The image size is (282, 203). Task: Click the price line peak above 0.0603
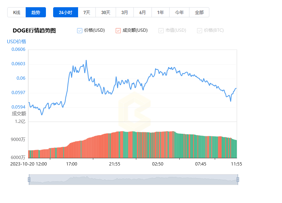(86, 61)
